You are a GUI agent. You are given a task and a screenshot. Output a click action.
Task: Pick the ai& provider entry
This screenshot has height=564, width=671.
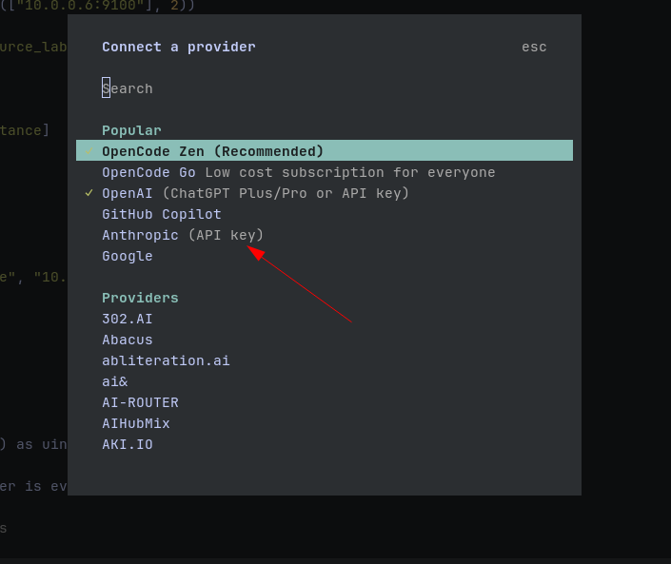[325, 381]
